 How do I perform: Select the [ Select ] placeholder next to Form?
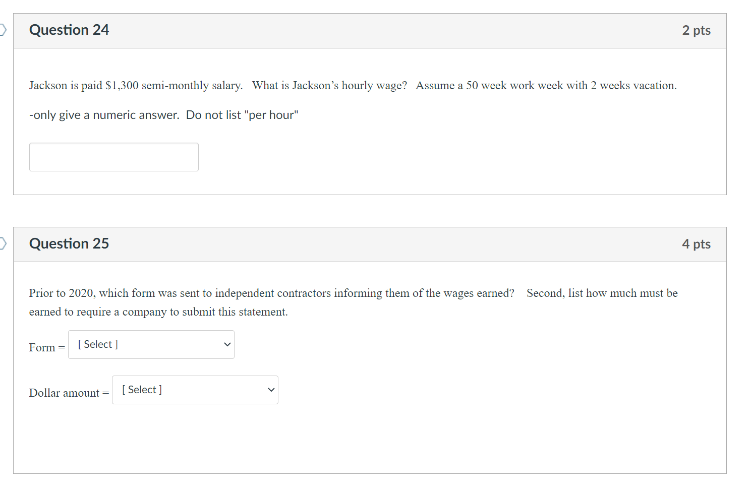pos(97,344)
